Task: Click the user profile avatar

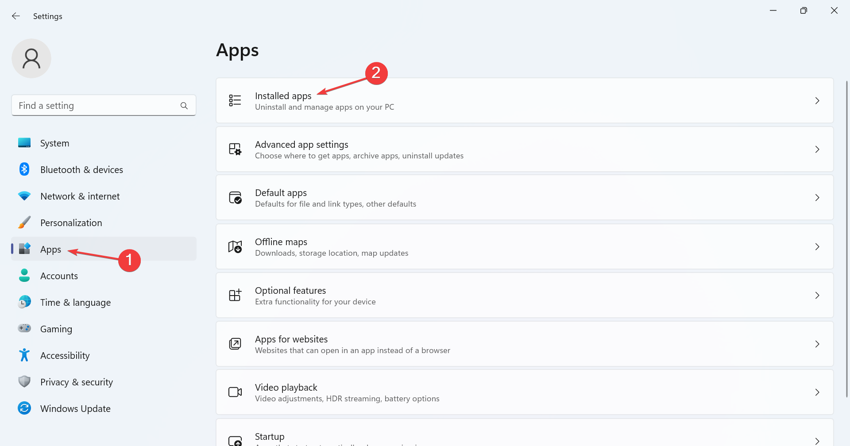Action: tap(31, 58)
